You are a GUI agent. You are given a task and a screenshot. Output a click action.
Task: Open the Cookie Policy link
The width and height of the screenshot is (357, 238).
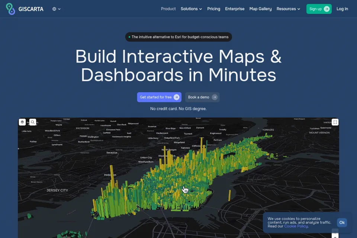tap(296, 226)
